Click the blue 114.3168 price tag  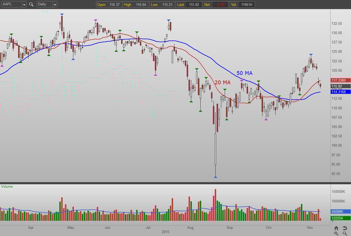point(341,92)
